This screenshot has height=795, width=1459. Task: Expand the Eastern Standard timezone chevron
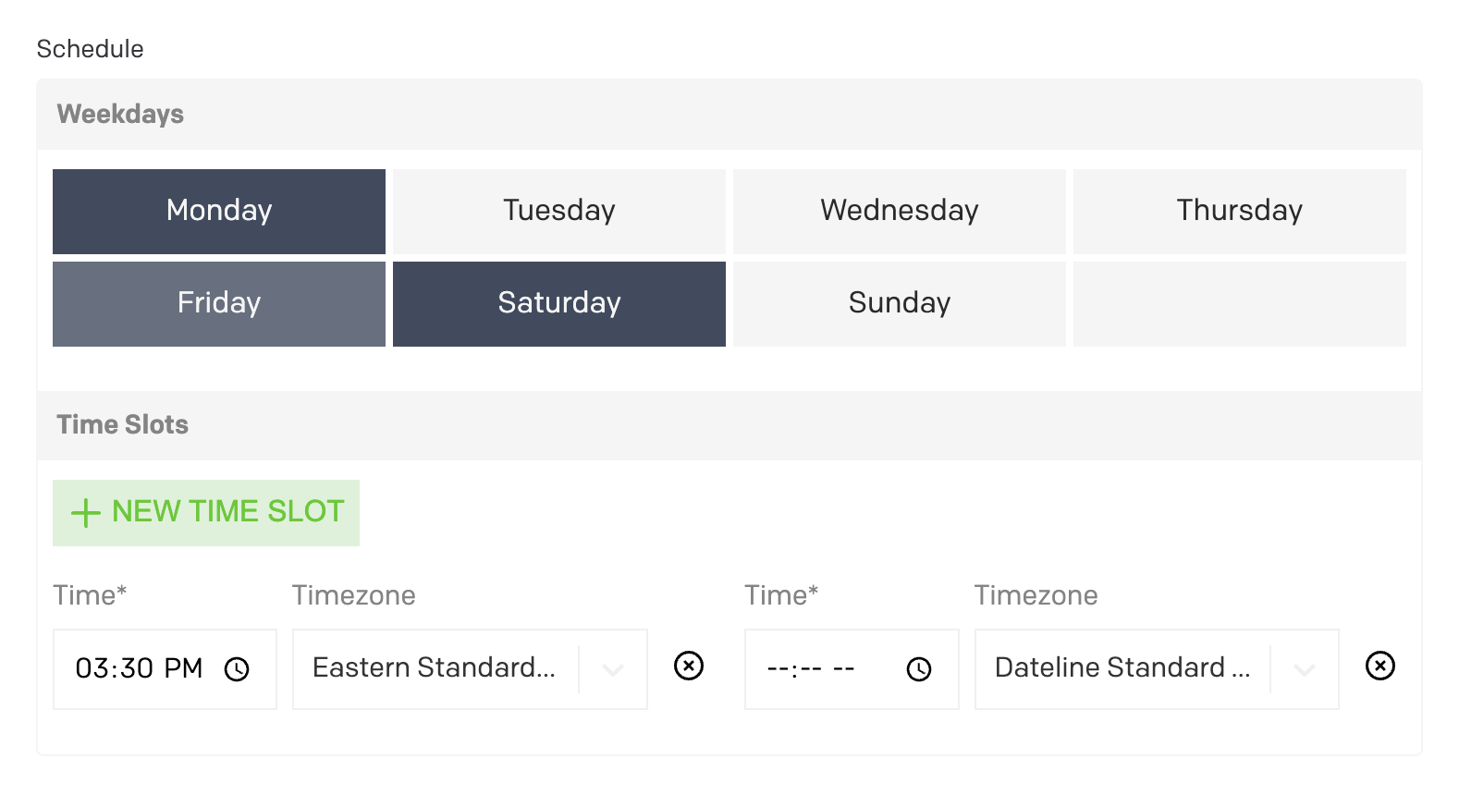click(613, 669)
